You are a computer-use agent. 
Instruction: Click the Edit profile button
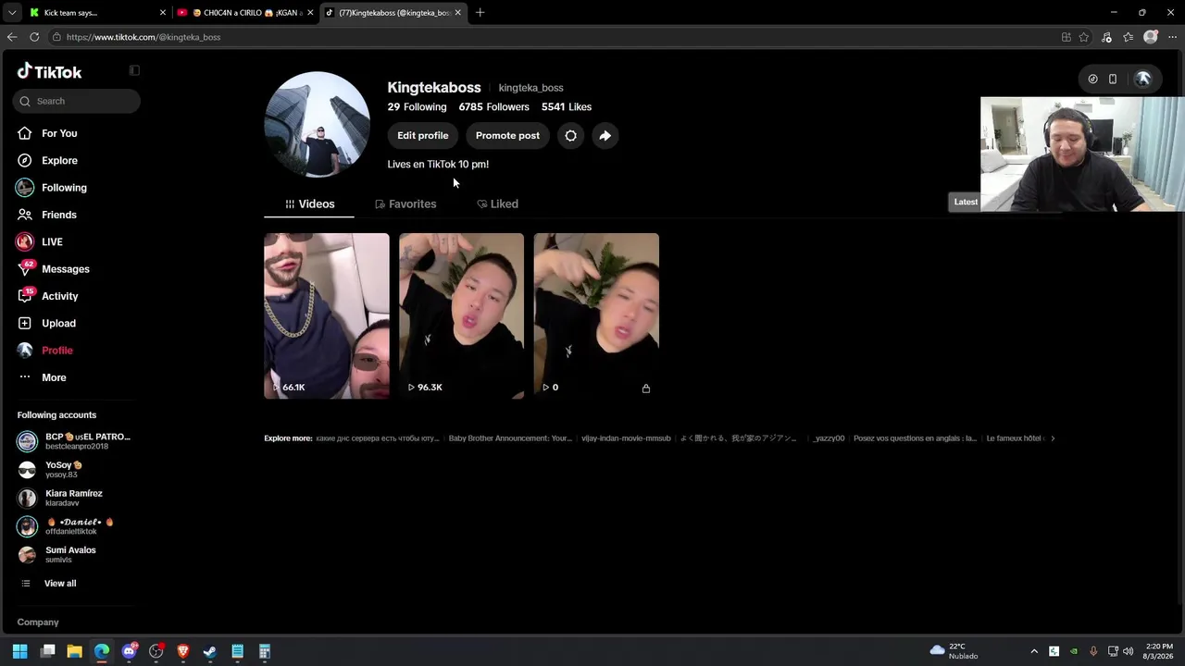[423, 136]
